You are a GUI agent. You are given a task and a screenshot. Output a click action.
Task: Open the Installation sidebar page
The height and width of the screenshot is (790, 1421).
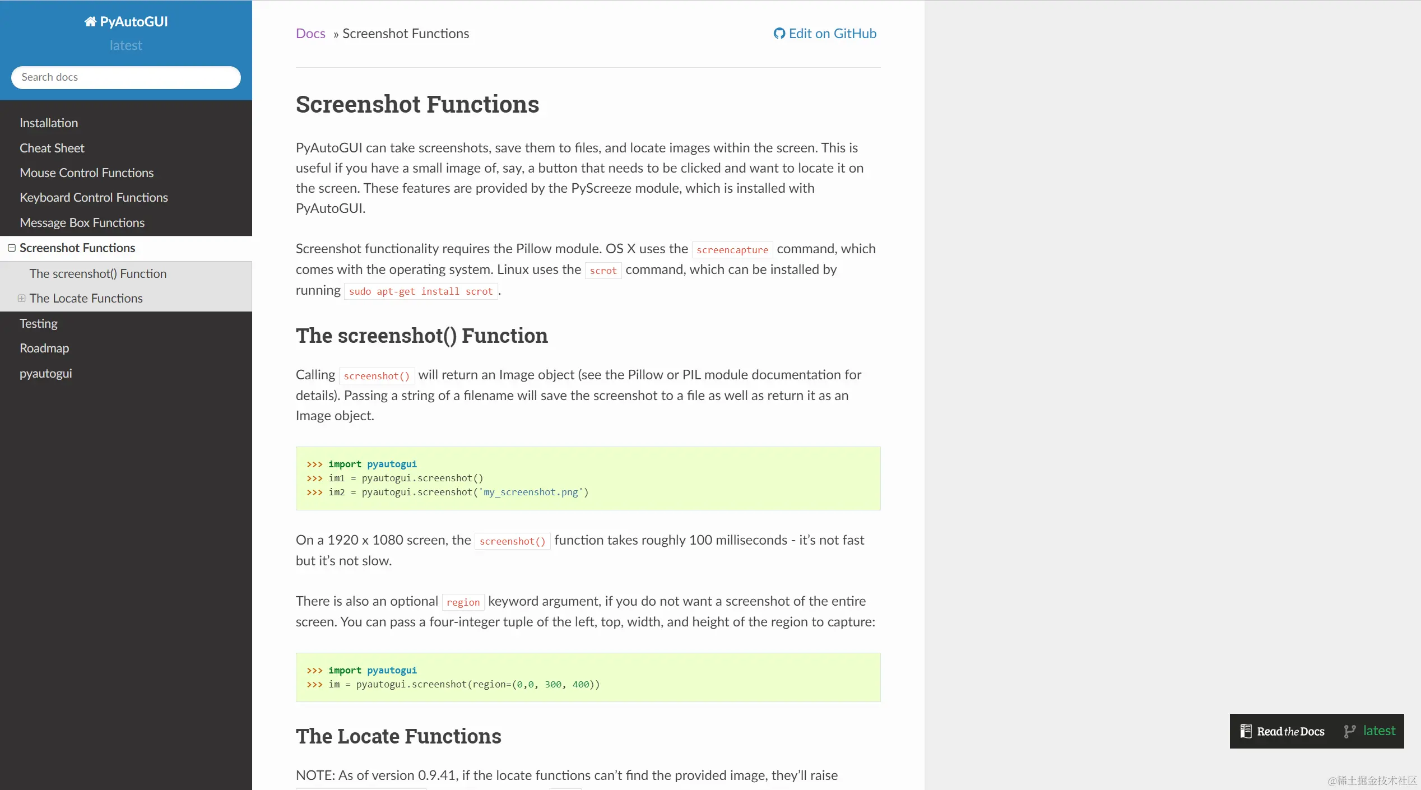[49, 123]
